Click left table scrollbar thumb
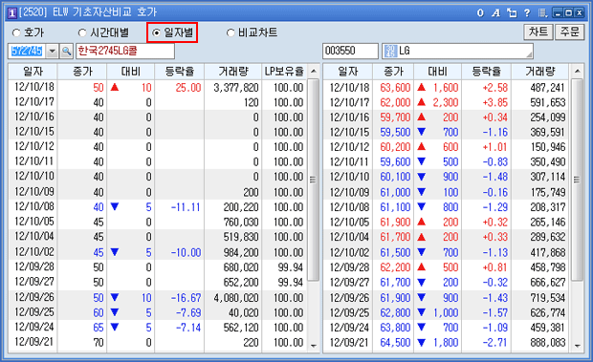The image size is (593, 362). (313, 180)
